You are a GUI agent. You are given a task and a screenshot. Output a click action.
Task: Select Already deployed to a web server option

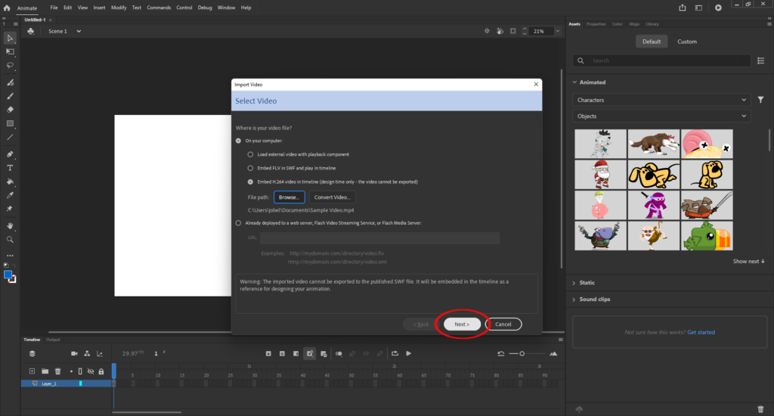239,223
